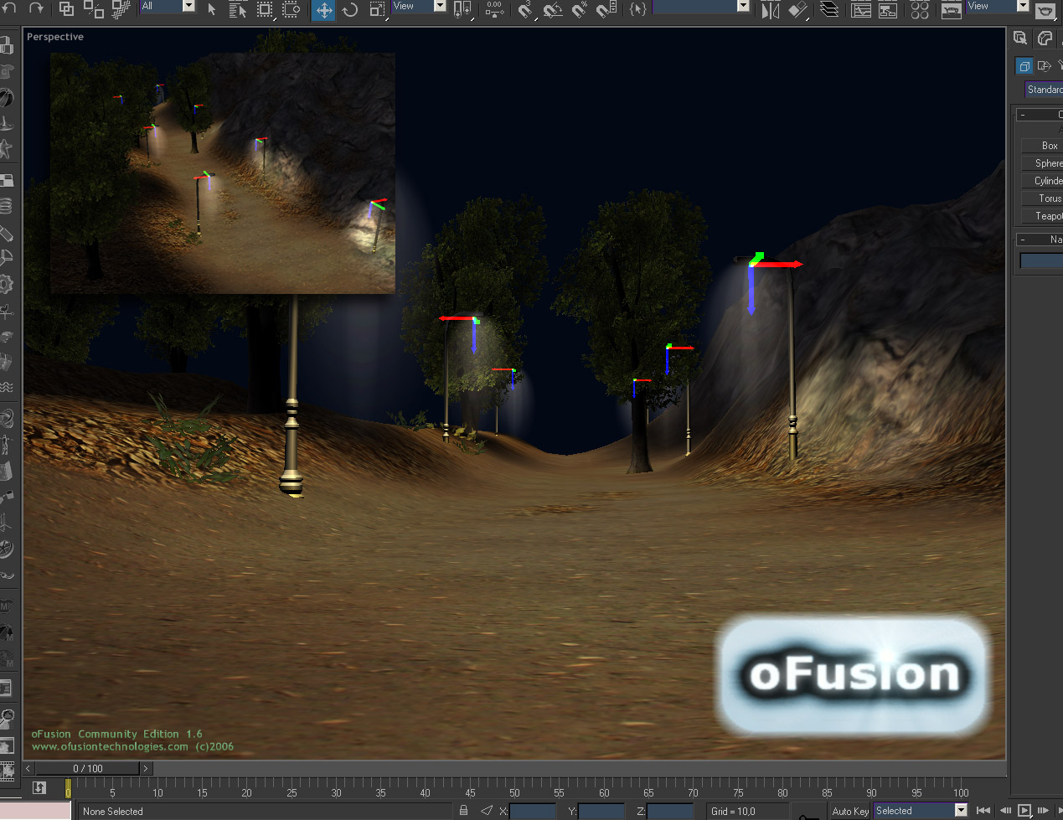Open the Rectangular Selection Region flyout
The width and height of the screenshot is (1063, 820).
click(x=265, y=9)
